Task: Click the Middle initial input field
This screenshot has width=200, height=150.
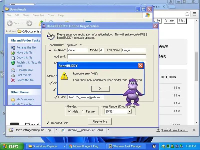Action: pos(102,50)
